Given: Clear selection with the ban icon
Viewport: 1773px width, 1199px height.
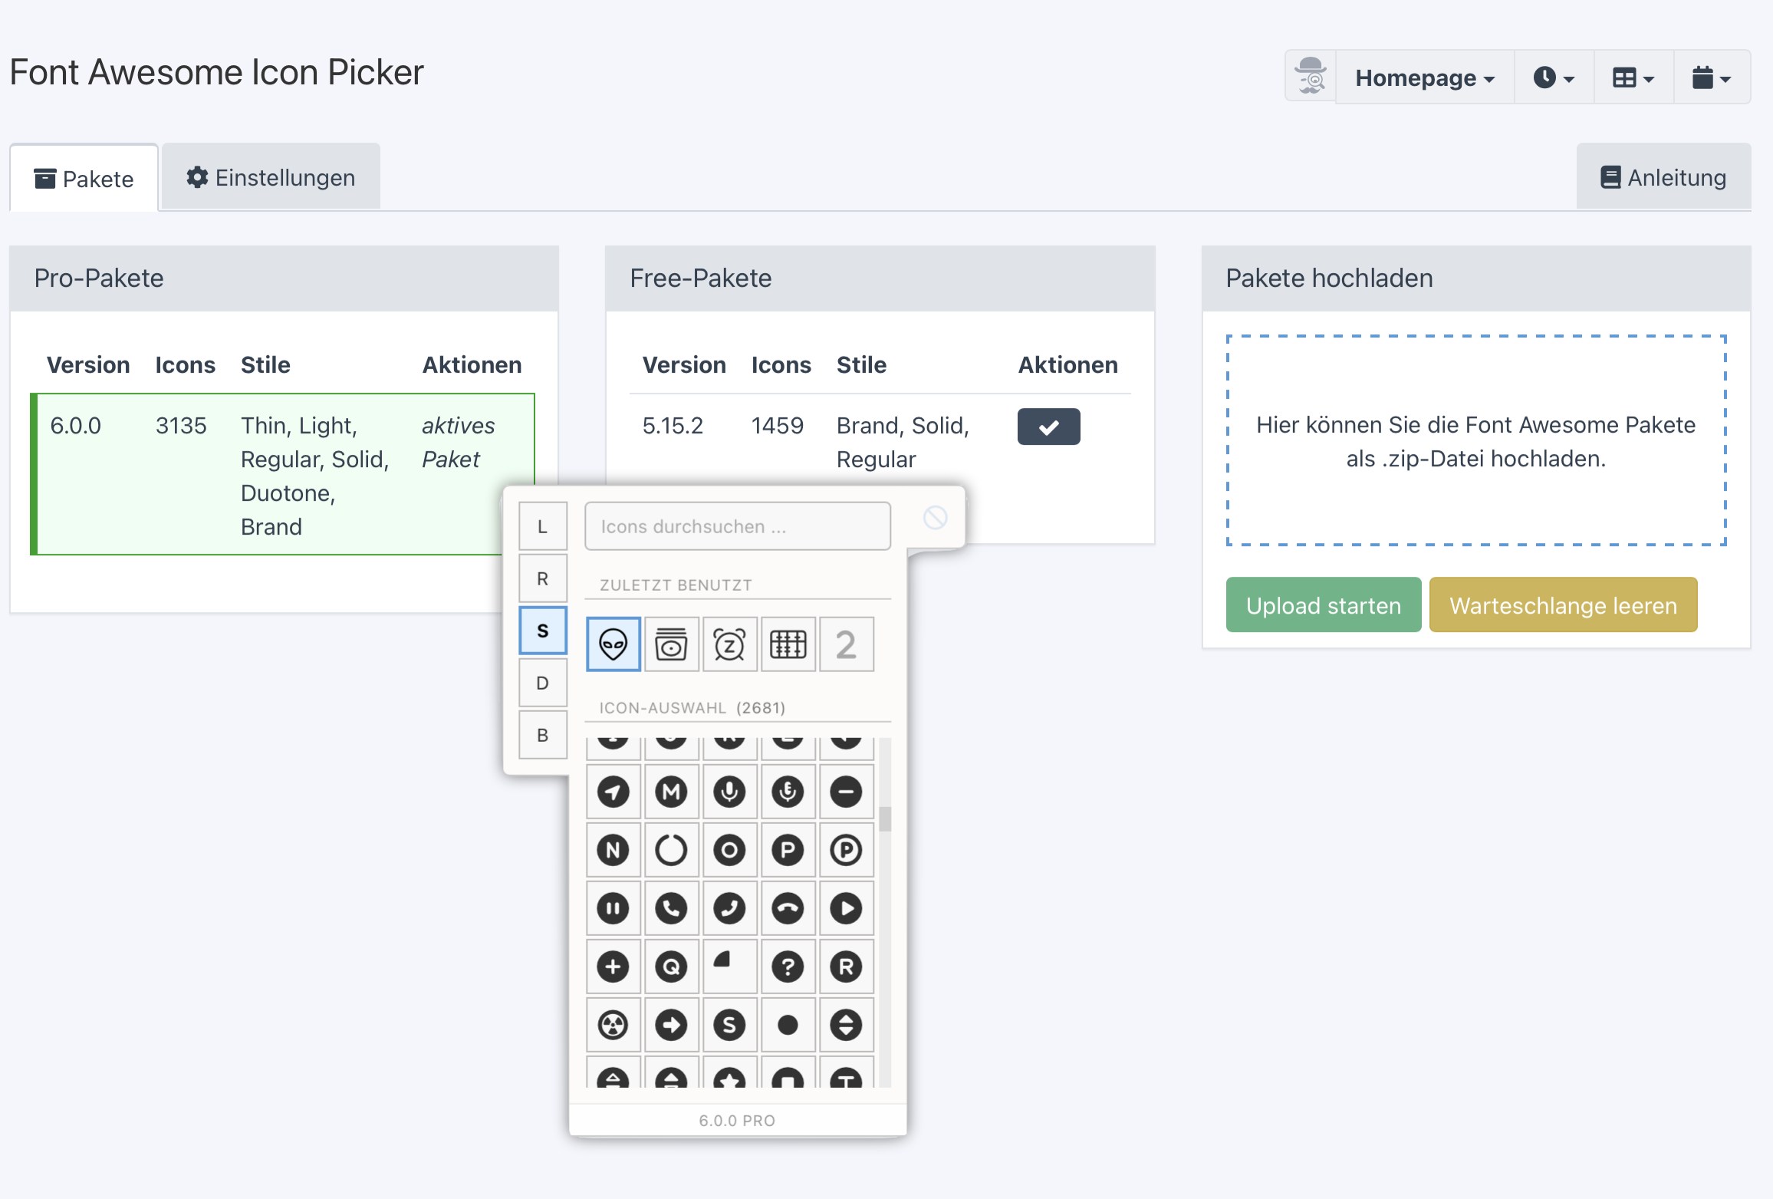Looking at the screenshot, I should [935, 518].
